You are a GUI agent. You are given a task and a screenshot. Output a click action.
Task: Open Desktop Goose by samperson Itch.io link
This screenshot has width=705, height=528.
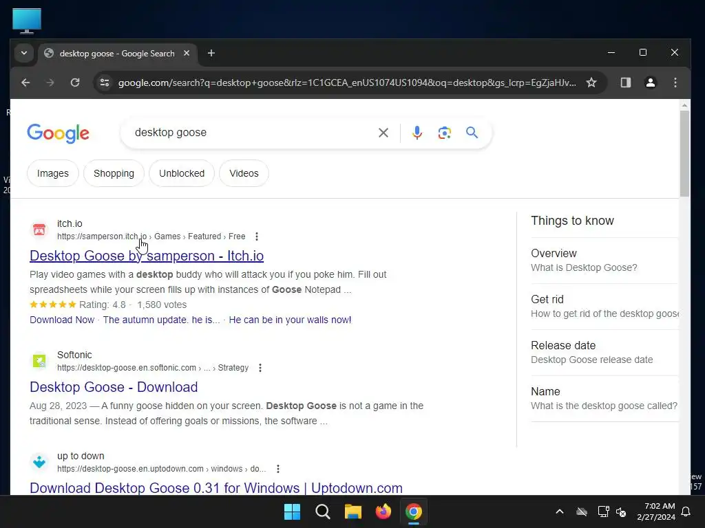[147, 256]
